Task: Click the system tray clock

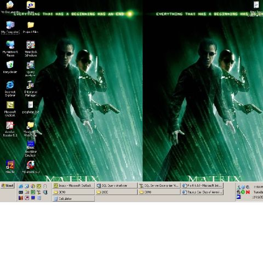Action: (x=258, y=192)
